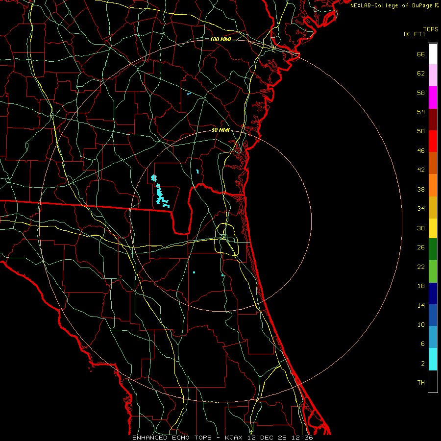Screen dimensions: 441x441
Task: Click the legend value "50"
Action: pyautogui.click(x=421, y=131)
